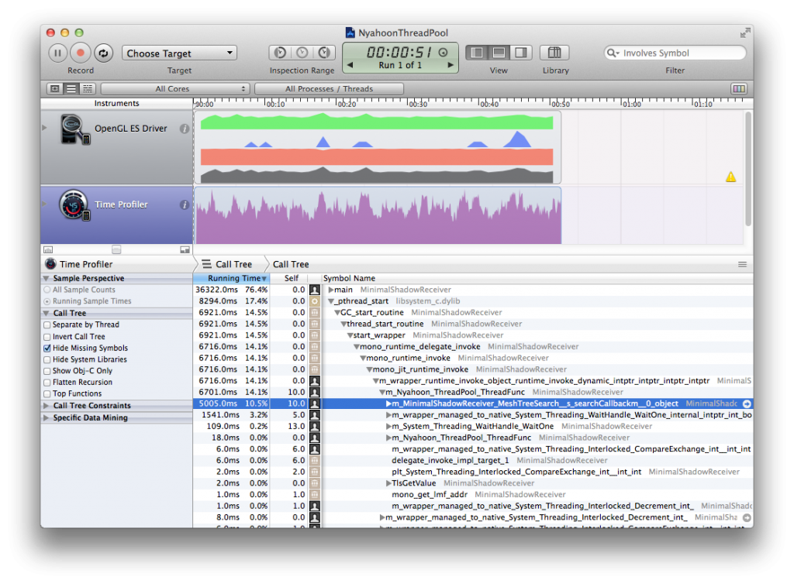Image resolution: width=794 pixels, height=584 pixels.
Task: Toggle Hide System Libraries checkbox
Action: pyautogui.click(x=47, y=360)
